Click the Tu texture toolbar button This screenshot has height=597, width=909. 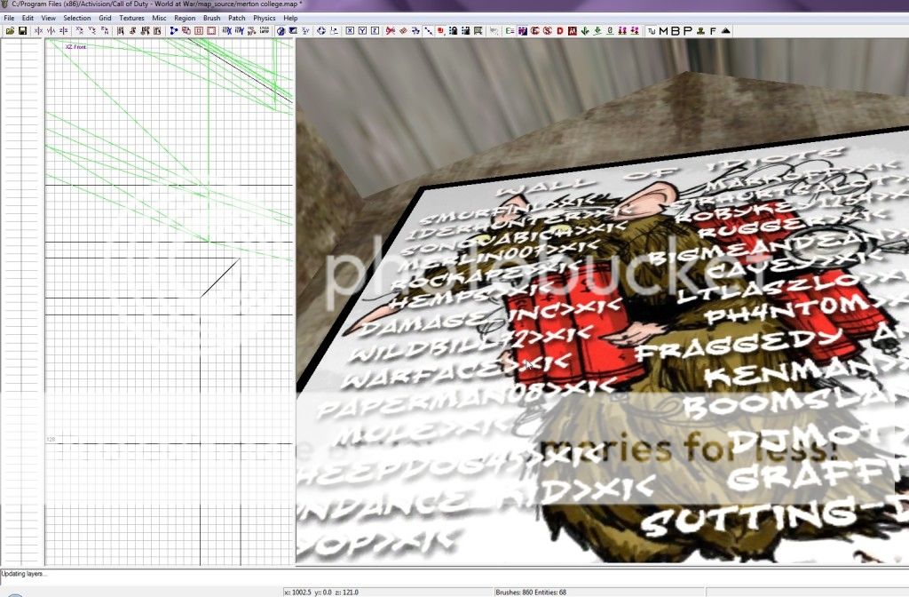pyautogui.click(x=652, y=31)
